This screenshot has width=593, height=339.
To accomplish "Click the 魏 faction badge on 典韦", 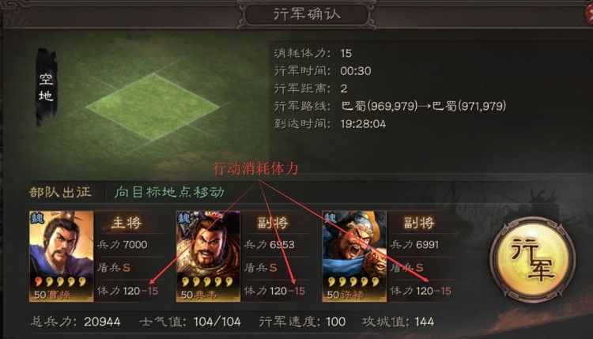I will point(183,218).
